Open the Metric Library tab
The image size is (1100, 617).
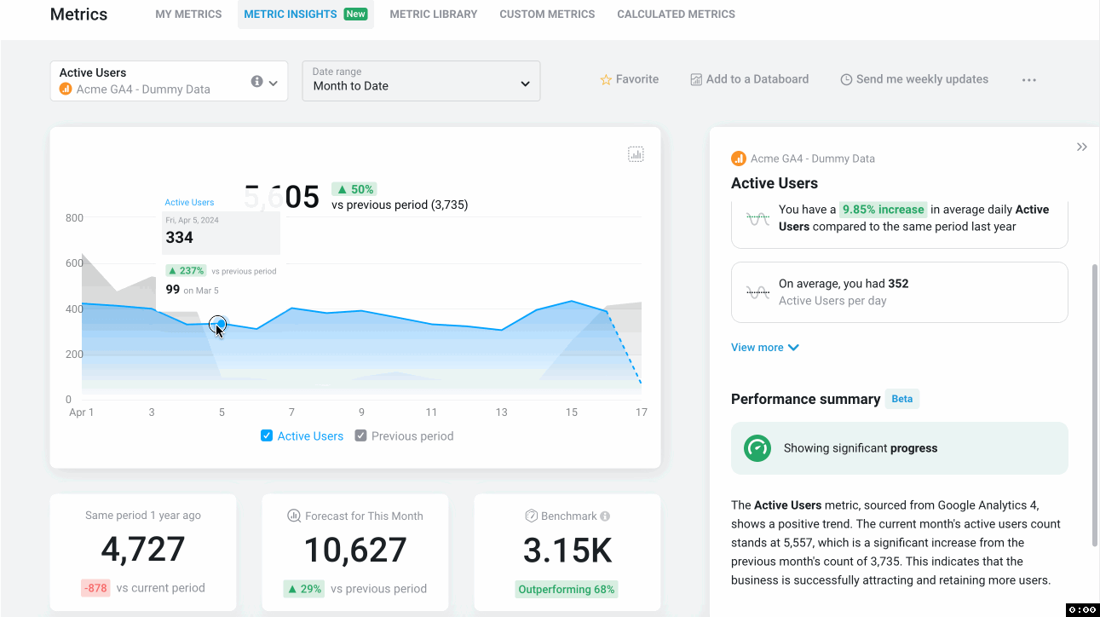tap(433, 14)
